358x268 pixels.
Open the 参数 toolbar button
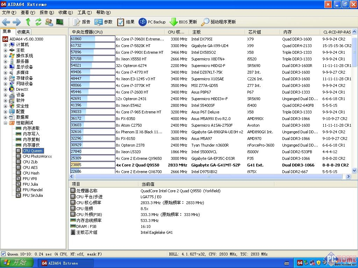pyautogui.click(x=103, y=22)
